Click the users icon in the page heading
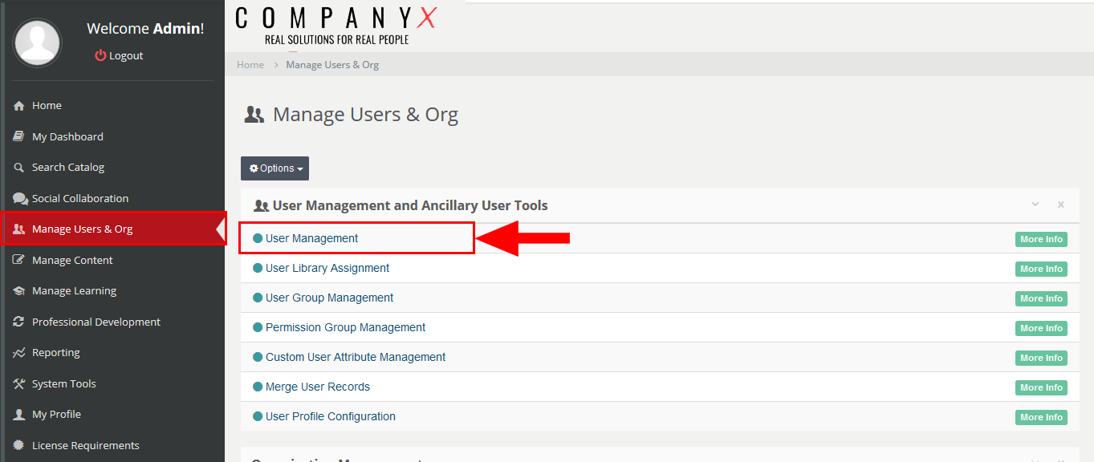The image size is (1094, 462). (x=254, y=114)
